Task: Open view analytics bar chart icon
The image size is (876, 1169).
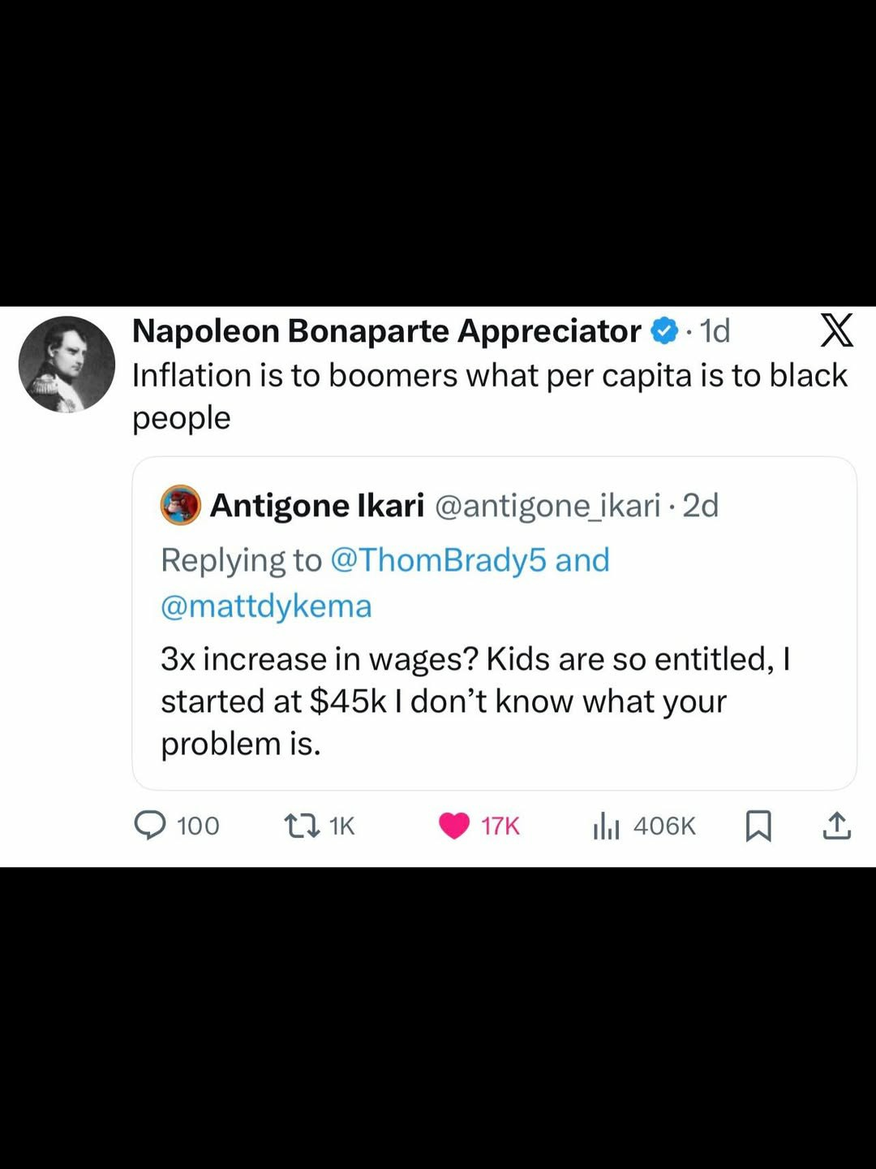Action: pyautogui.click(x=606, y=826)
